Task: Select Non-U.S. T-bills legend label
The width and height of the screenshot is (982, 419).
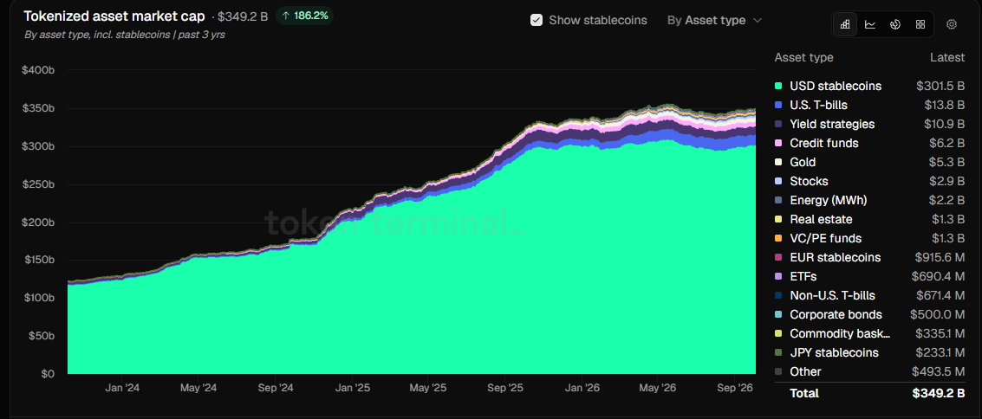Action: (x=832, y=296)
